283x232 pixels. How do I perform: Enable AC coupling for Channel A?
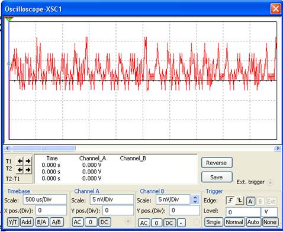[x=78, y=222]
